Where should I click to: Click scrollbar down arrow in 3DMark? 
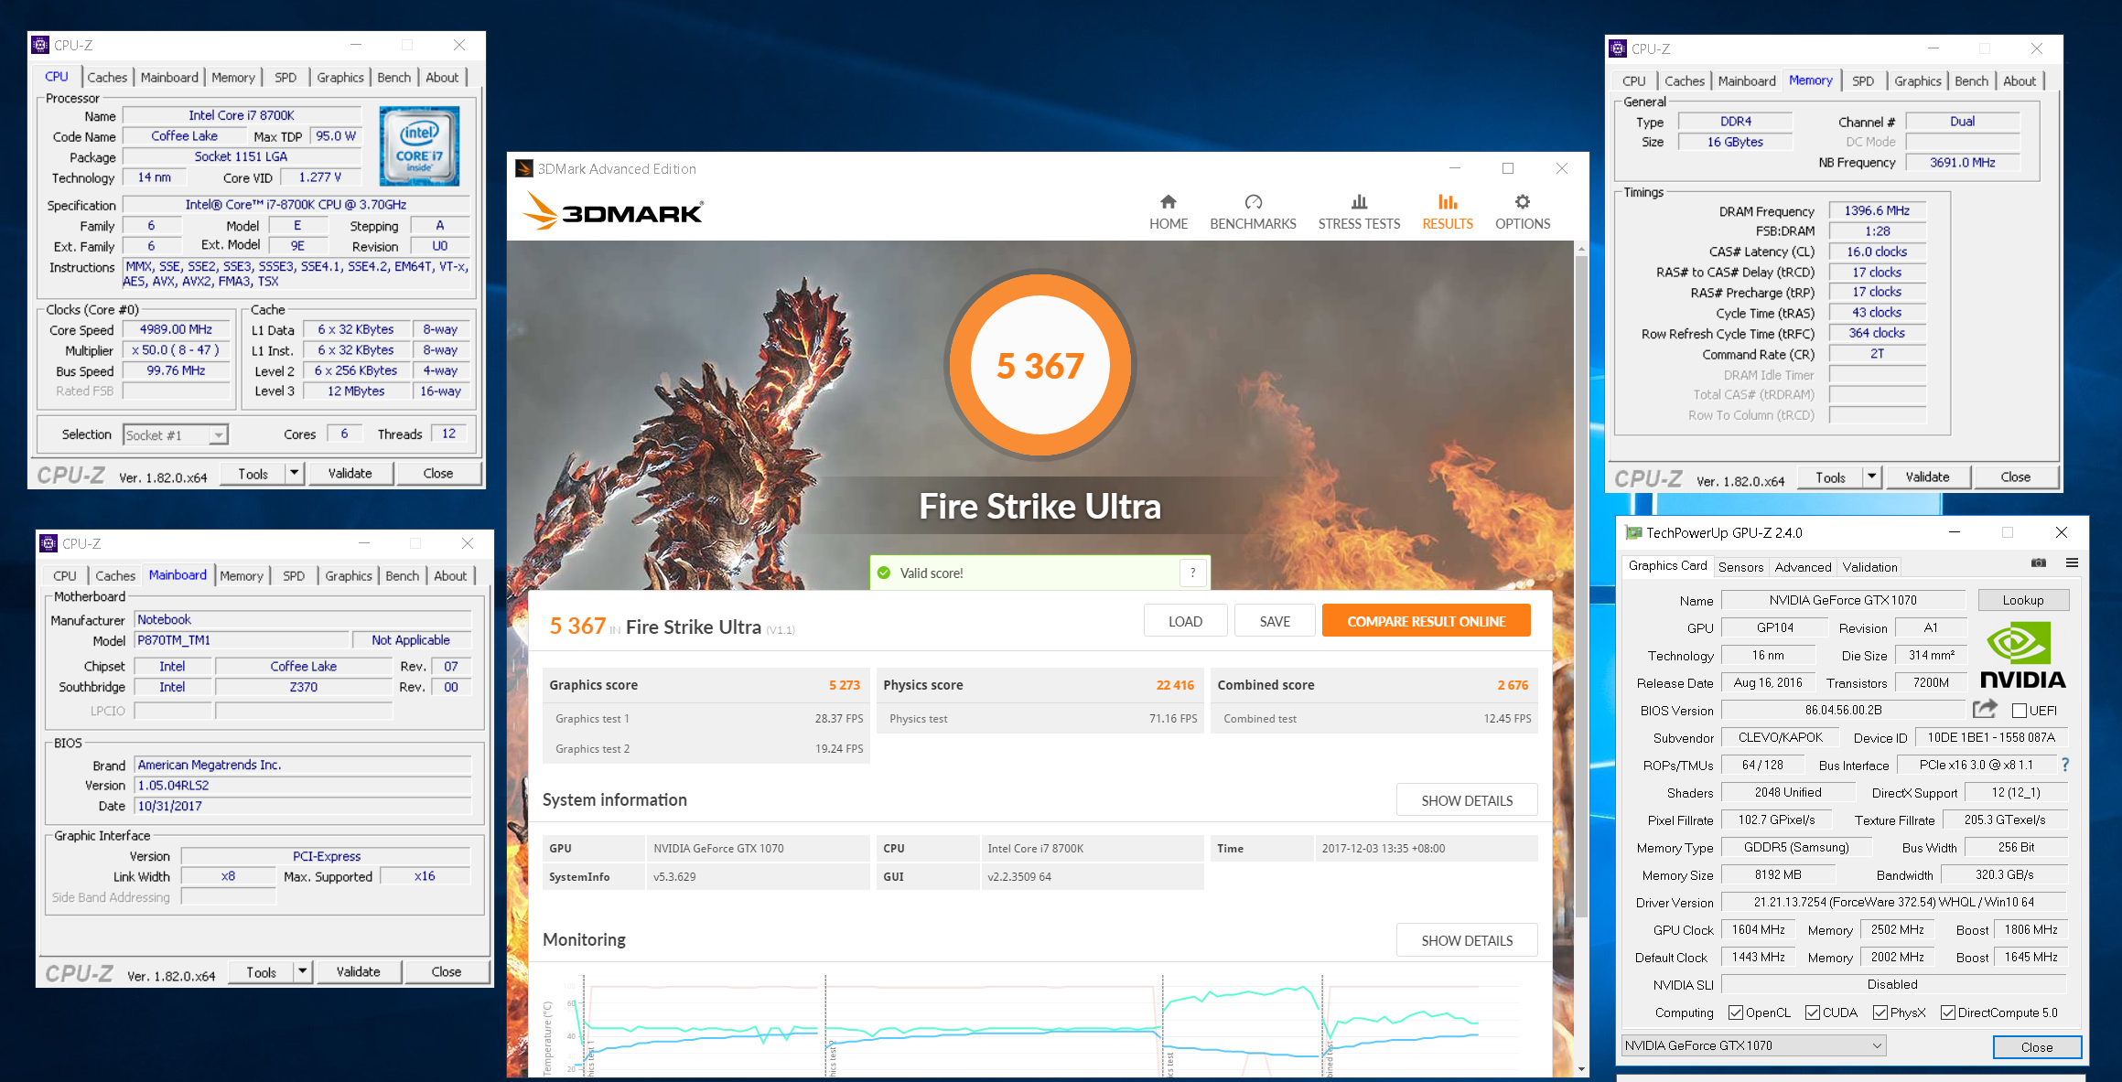coord(1580,1068)
